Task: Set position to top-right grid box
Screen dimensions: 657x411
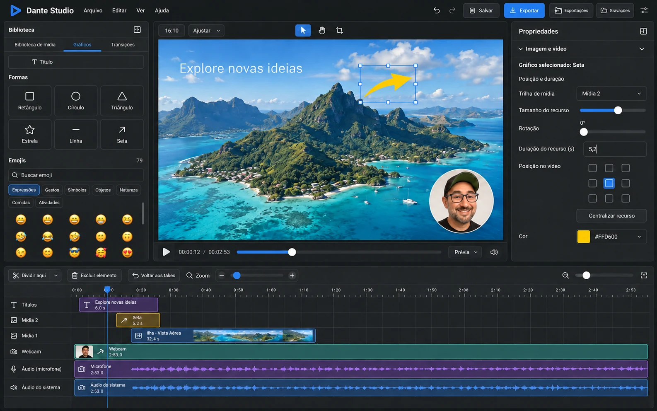Action: click(x=626, y=168)
